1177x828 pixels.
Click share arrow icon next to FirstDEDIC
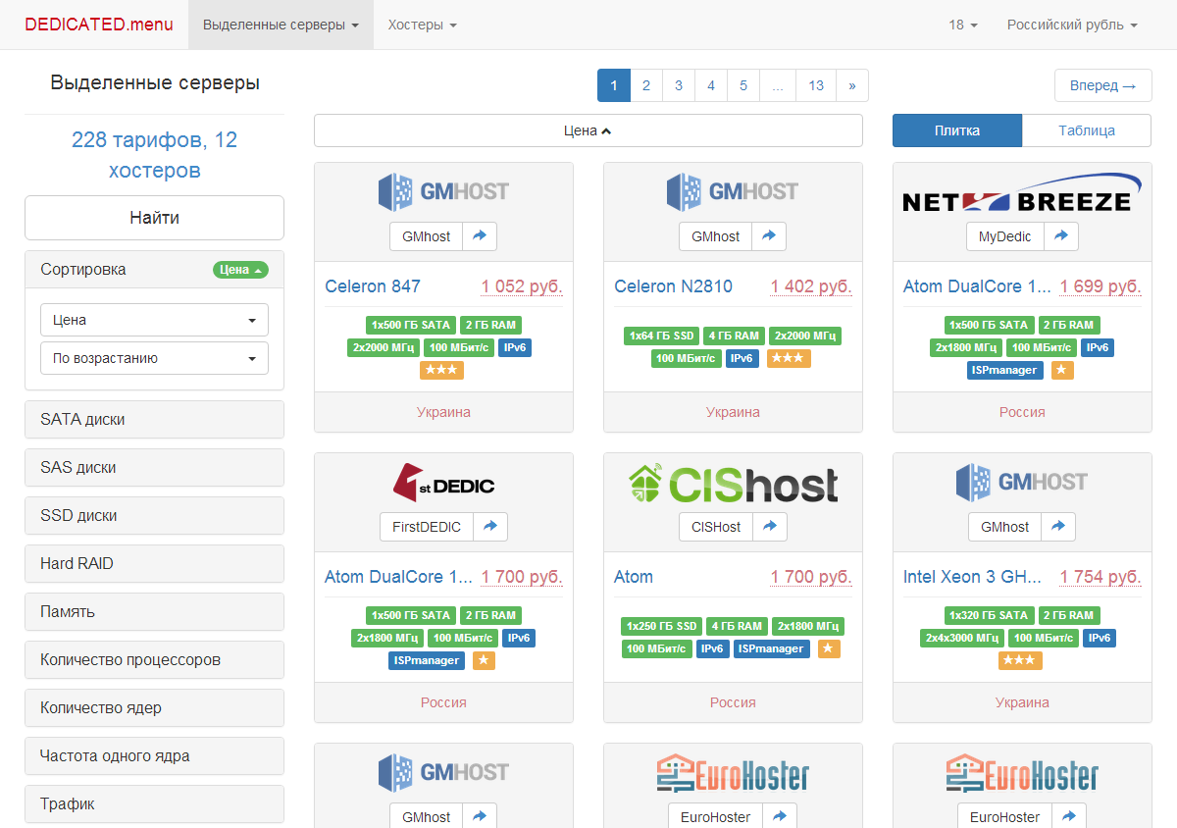[490, 527]
